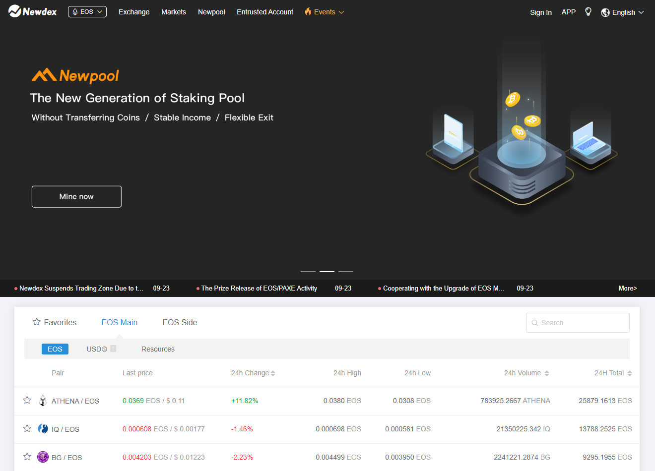Select the third banner slide indicator
655x471 pixels.
coord(346,272)
